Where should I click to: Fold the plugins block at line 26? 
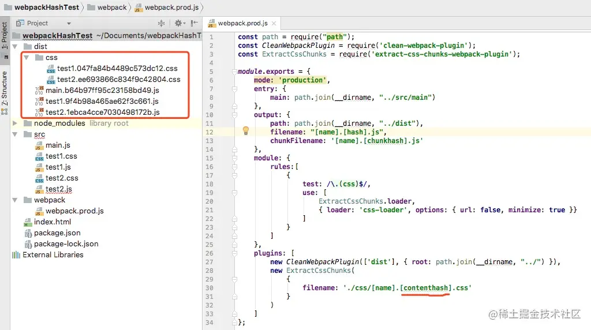(x=234, y=253)
